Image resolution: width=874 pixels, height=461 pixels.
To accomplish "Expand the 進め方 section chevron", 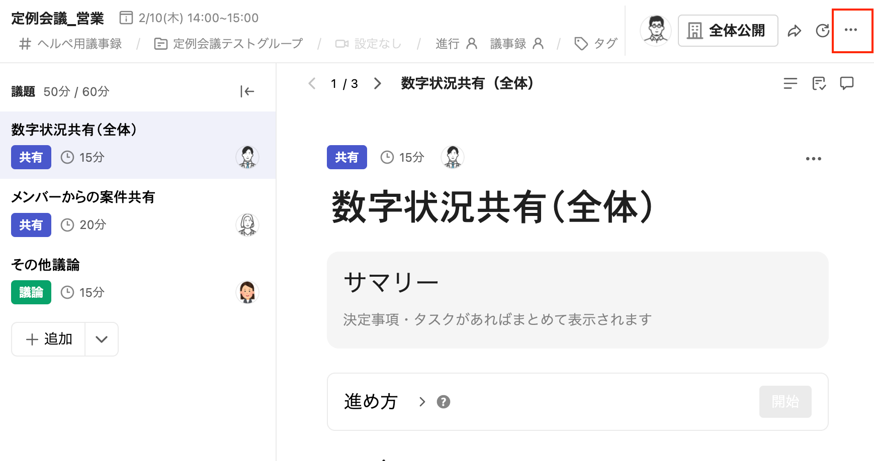I will coord(422,402).
